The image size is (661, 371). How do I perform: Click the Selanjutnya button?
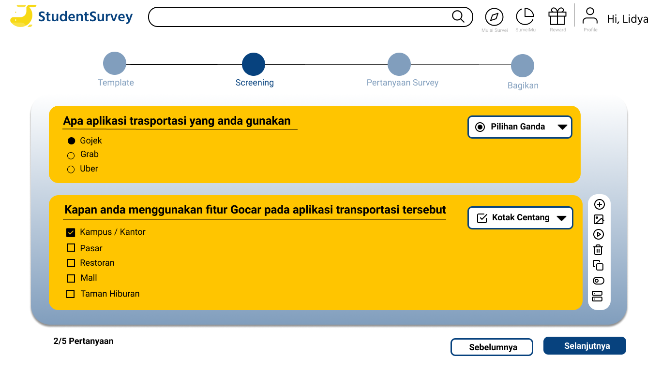click(x=585, y=346)
